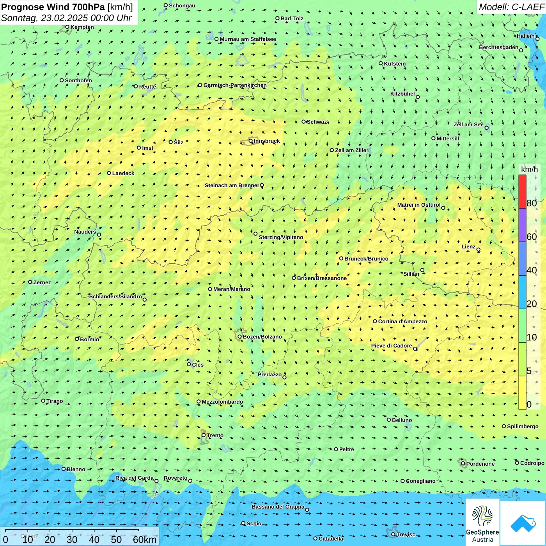Click the Lienz city marker
The width and height of the screenshot is (546, 546).
479,250
